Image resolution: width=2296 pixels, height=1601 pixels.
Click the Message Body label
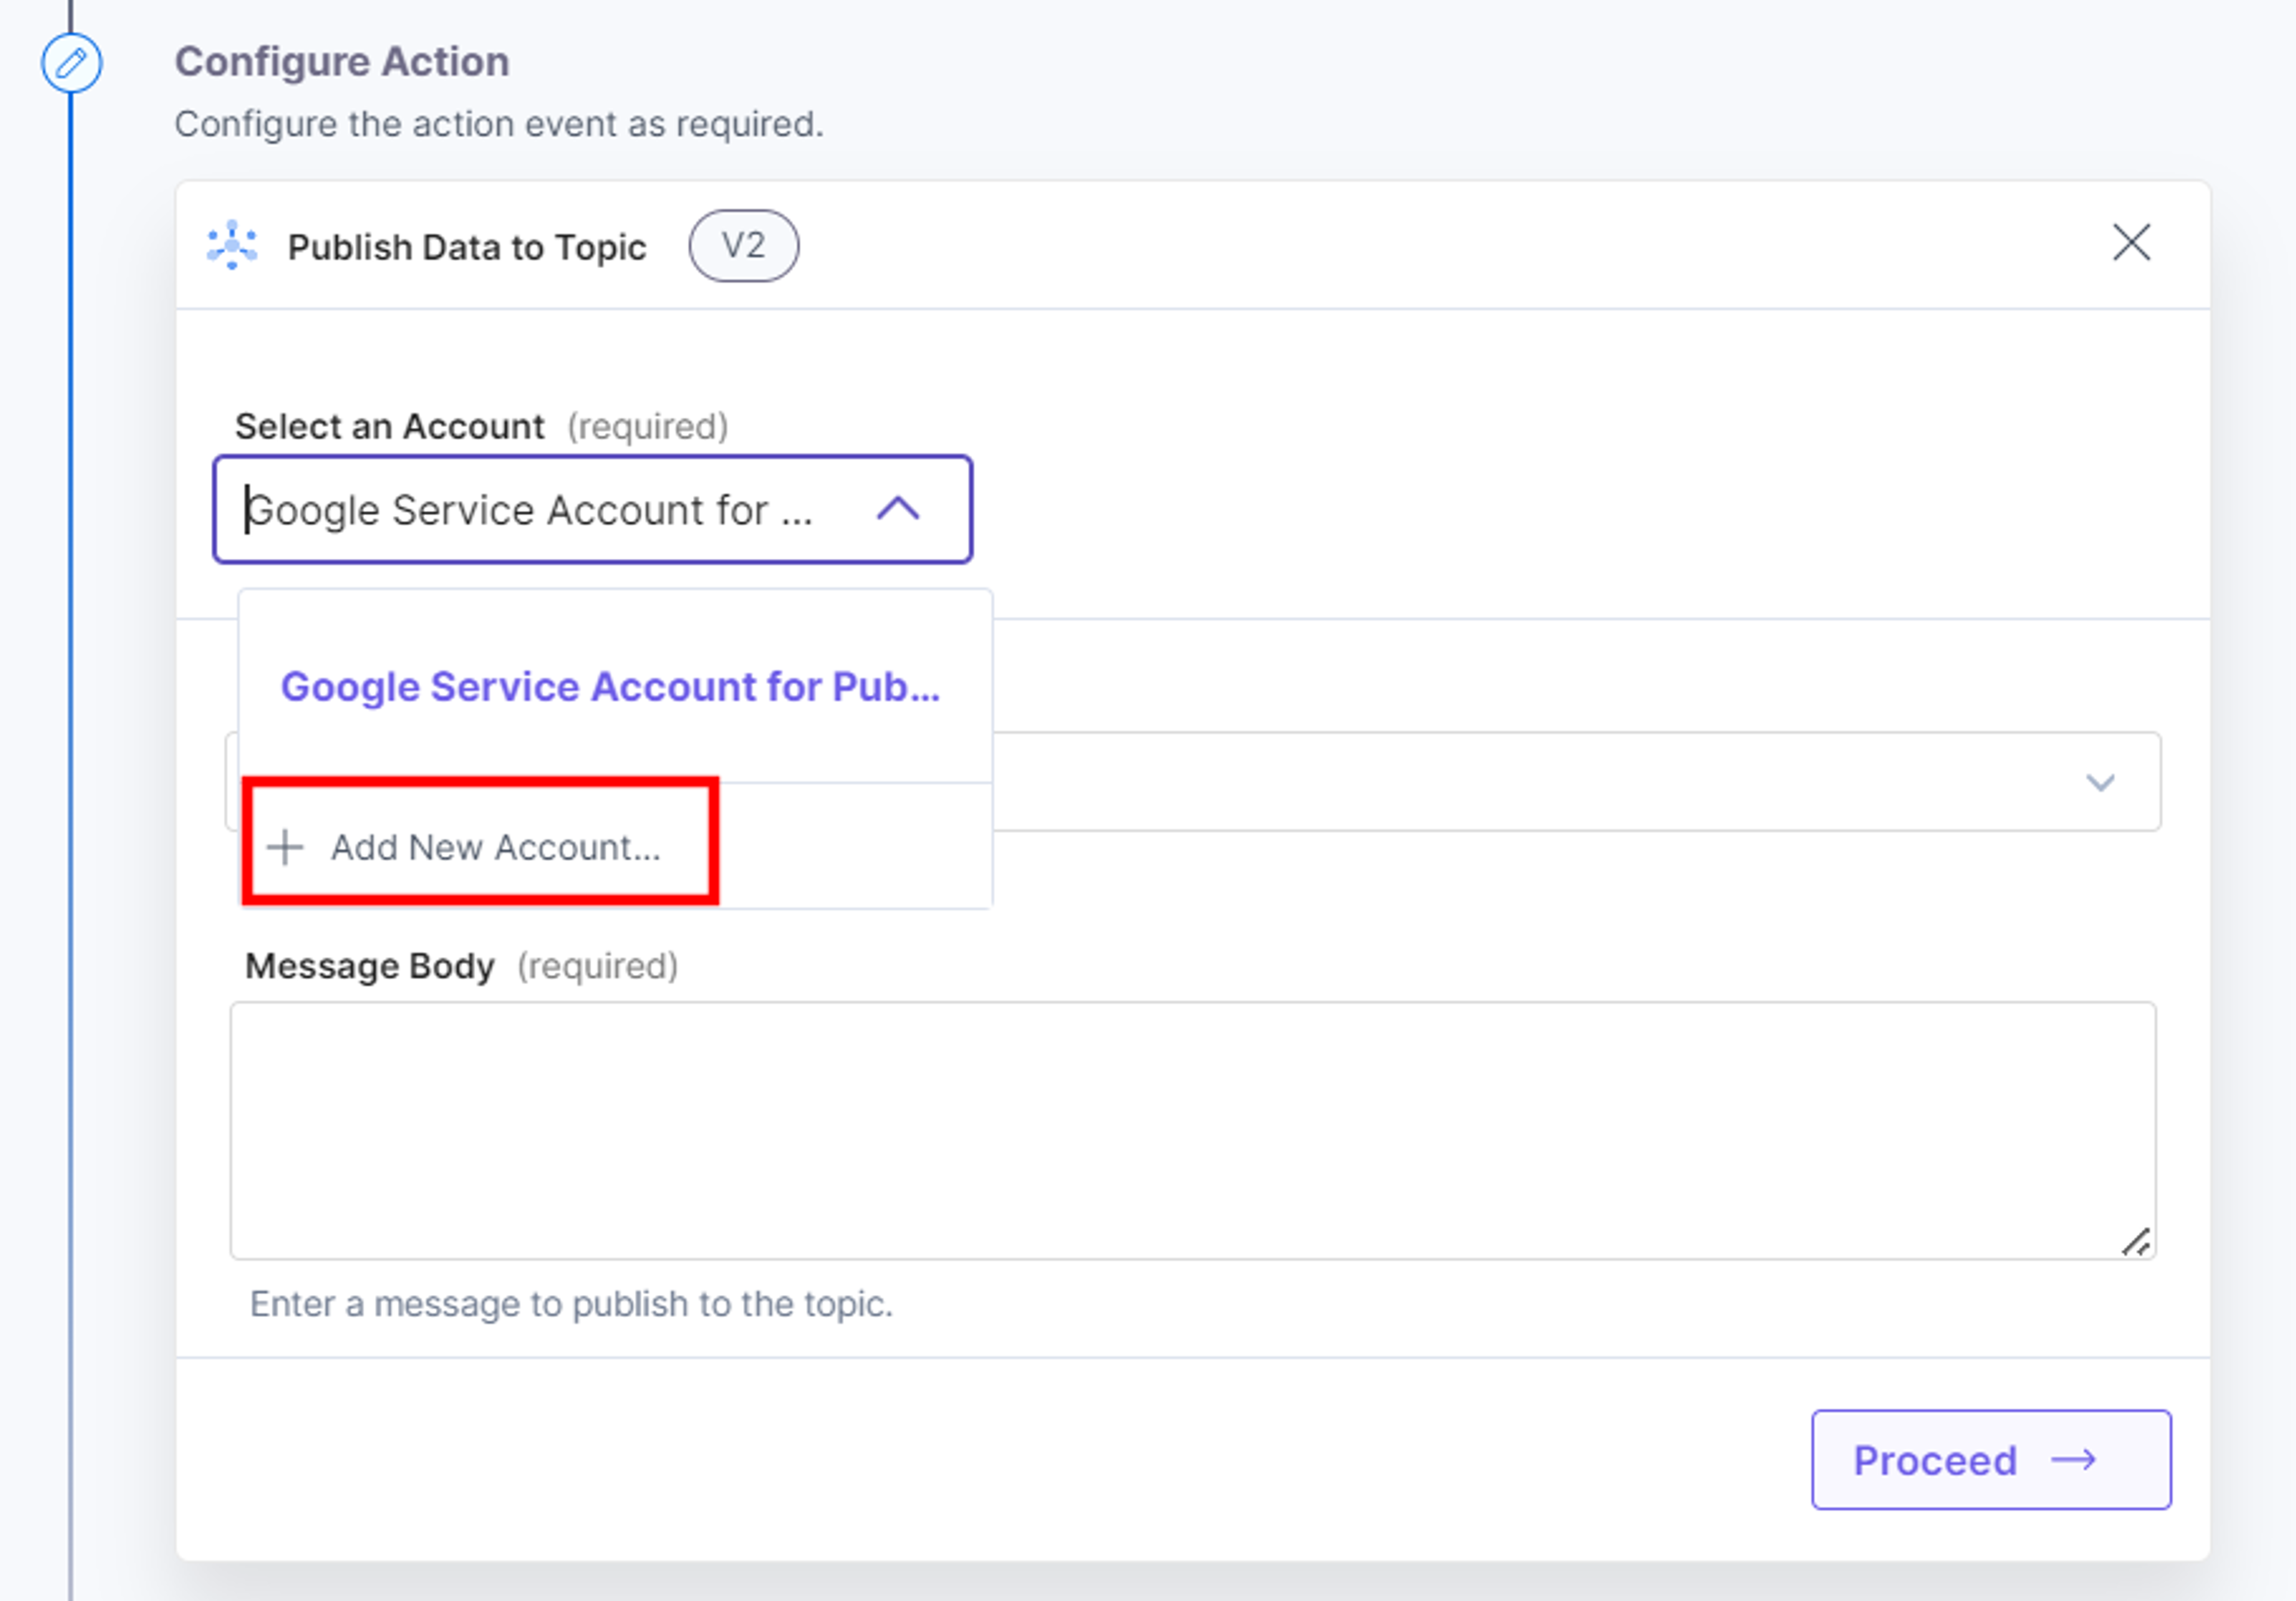coord(370,966)
